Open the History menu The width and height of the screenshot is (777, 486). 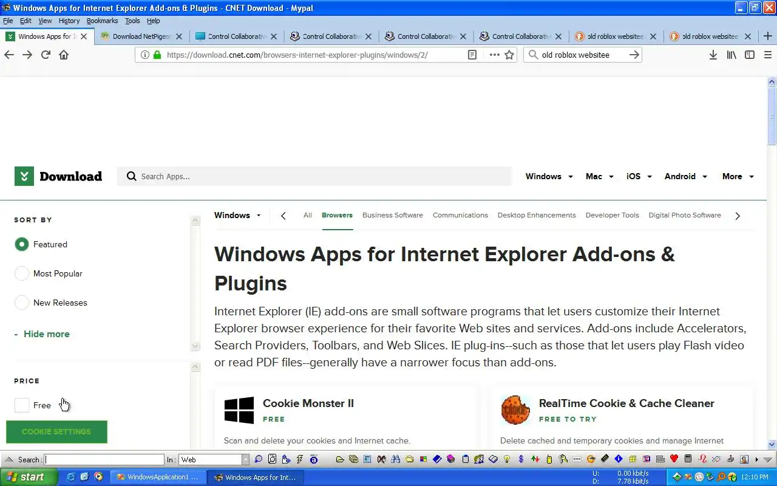(69, 21)
